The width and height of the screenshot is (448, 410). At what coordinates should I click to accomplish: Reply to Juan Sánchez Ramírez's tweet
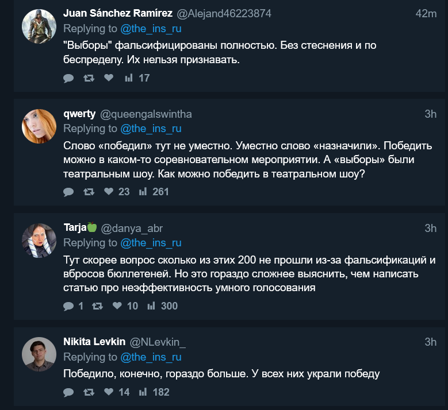[x=68, y=78]
